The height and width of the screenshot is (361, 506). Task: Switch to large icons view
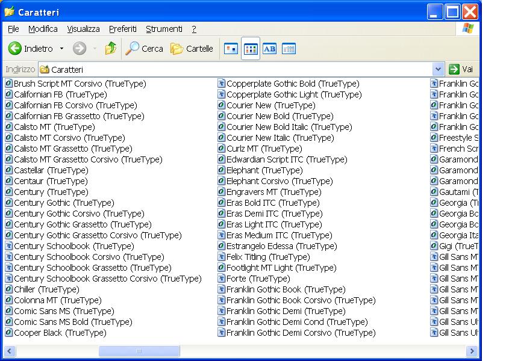pyautogui.click(x=231, y=49)
